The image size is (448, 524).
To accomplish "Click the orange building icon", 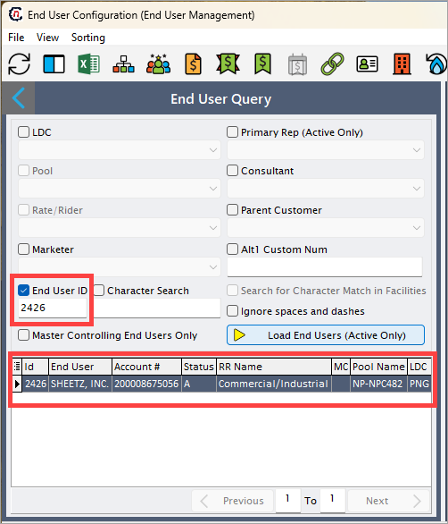I will [x=402, y=63].
